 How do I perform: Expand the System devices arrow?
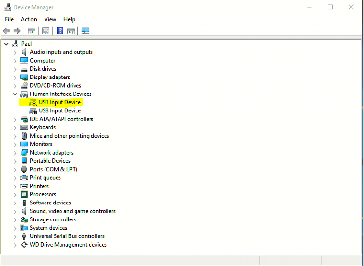15,228
